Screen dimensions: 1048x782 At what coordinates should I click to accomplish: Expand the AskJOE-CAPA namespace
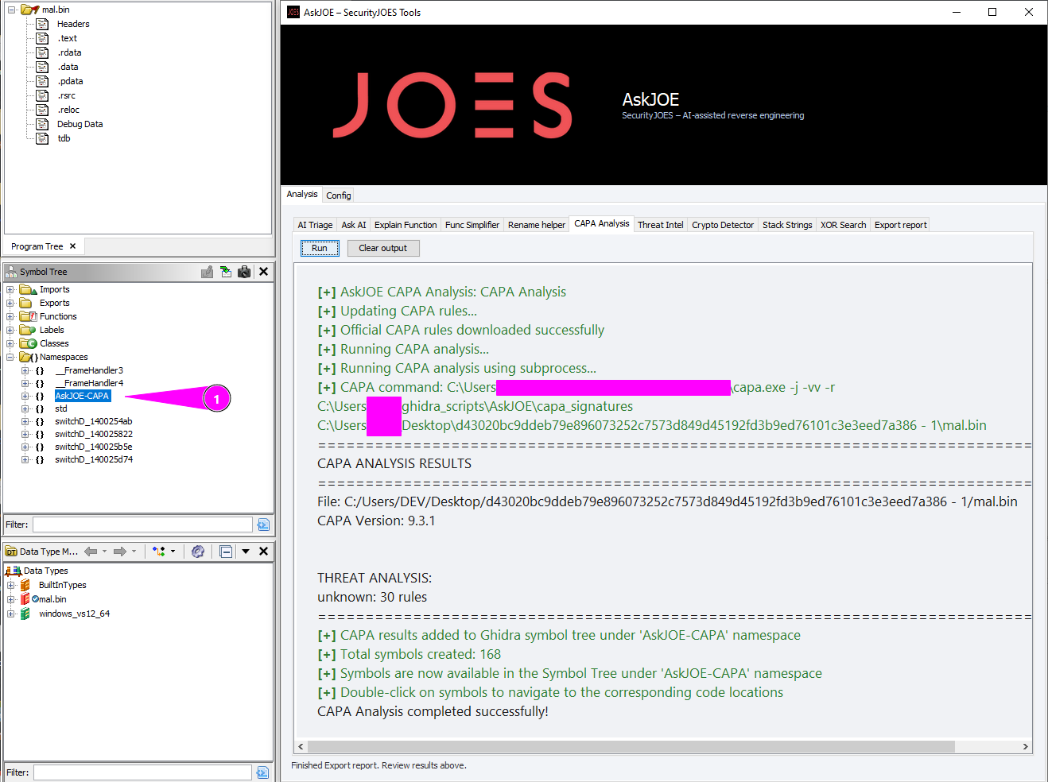[x=25, y=396]
